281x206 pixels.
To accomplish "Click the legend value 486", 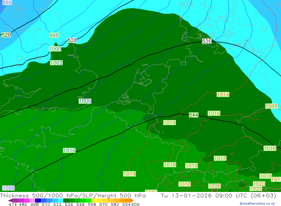I will tap(23, 204).
